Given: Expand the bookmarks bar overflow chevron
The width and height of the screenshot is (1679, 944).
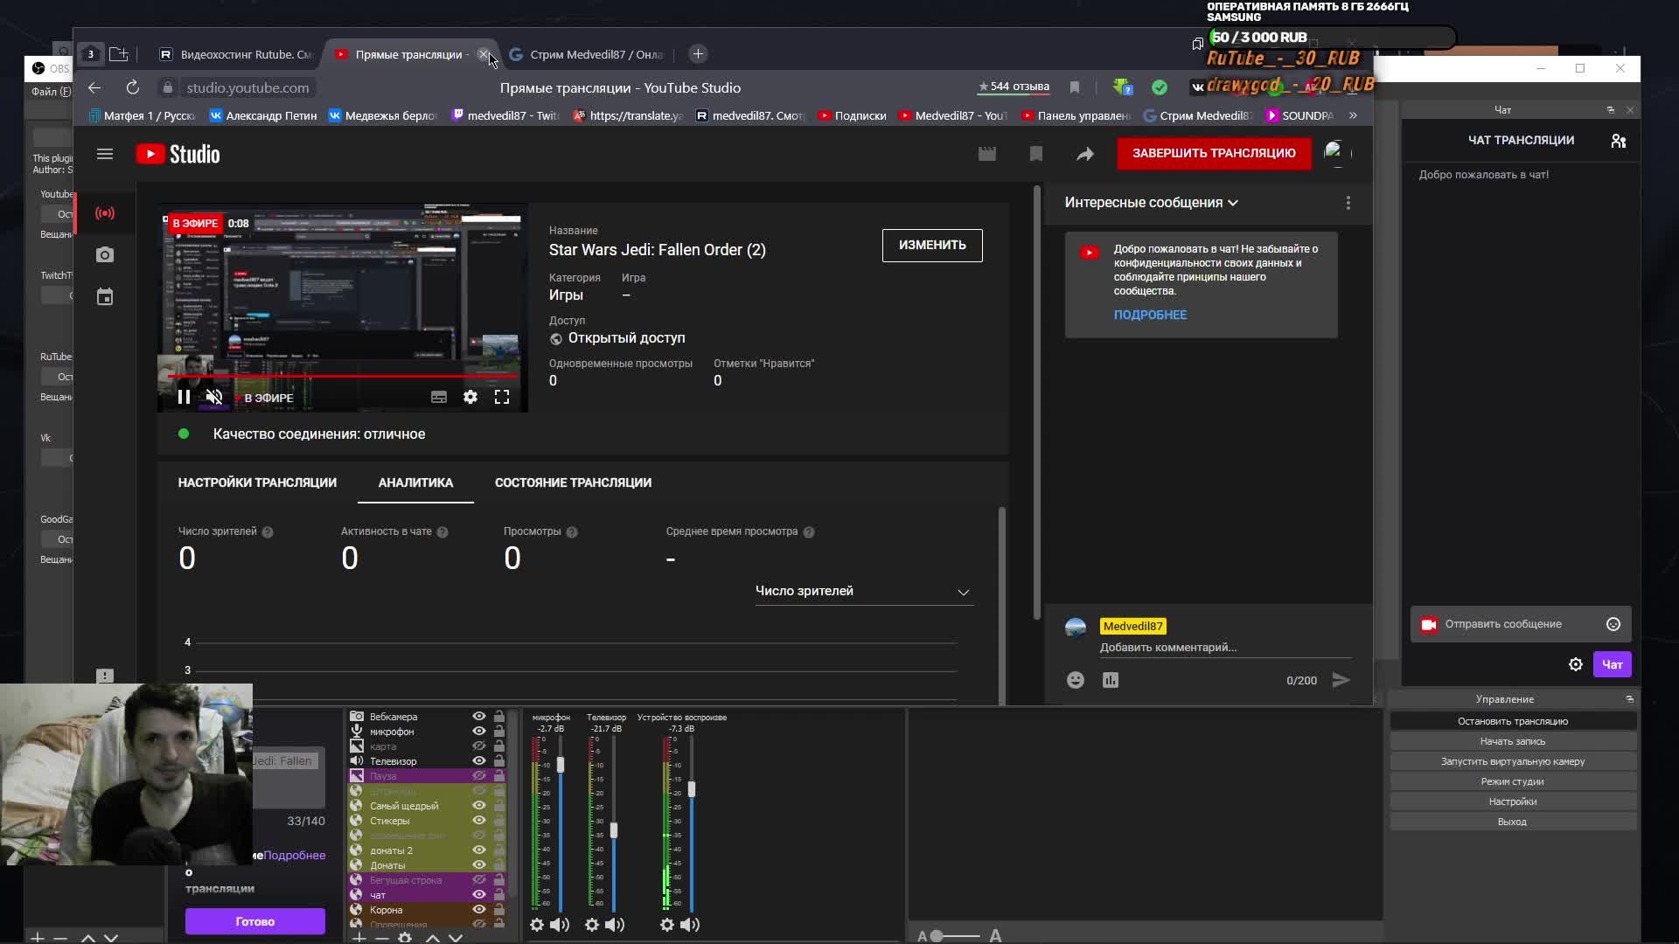Looking at the screenshot, I should [x=1353, y=115].
